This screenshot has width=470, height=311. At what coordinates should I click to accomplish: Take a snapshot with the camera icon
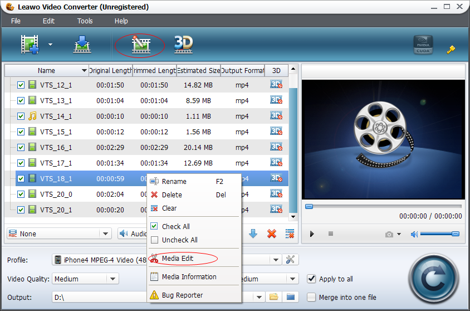[389, 234]
